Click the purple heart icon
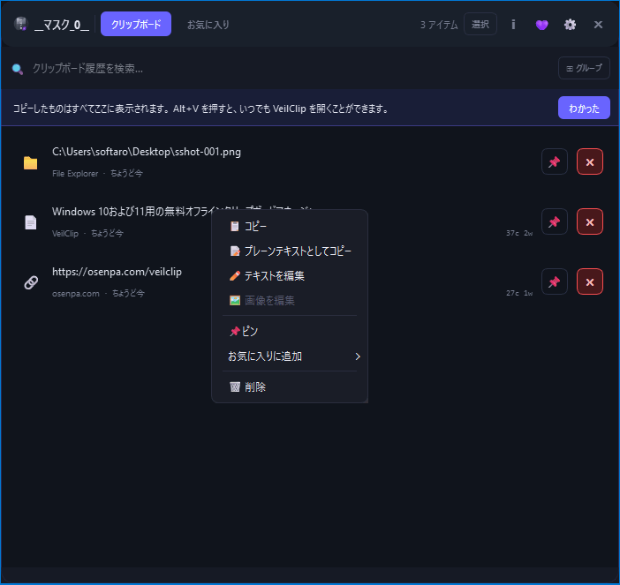The image size is (620, 585). [541, 25]
